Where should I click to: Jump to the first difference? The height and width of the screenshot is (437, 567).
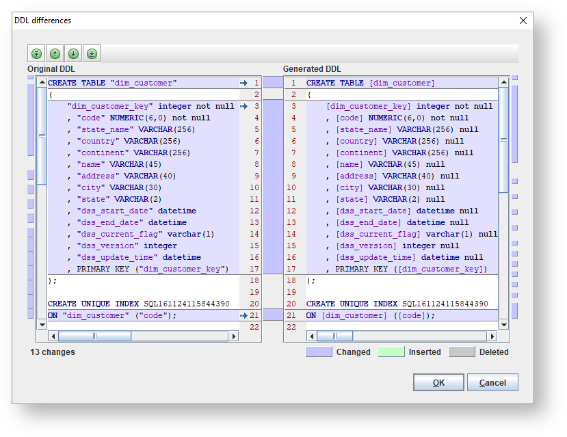[36, 53]
